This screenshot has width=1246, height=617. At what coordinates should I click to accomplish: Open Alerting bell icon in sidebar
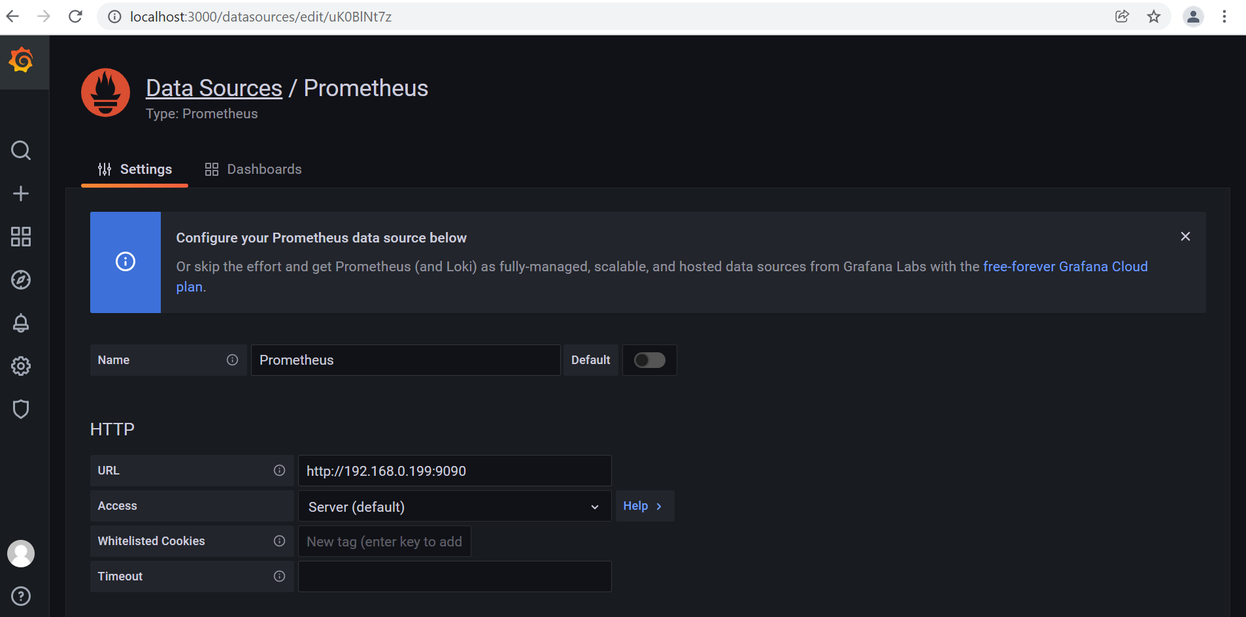[21, 323]
